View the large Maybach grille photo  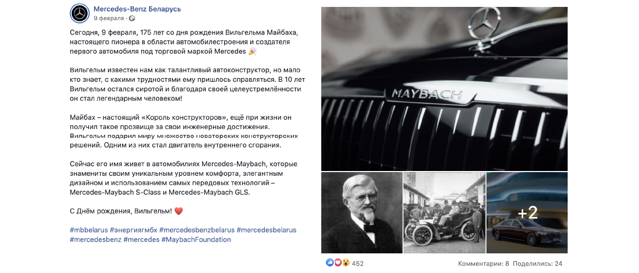click(x=444, y=89)
